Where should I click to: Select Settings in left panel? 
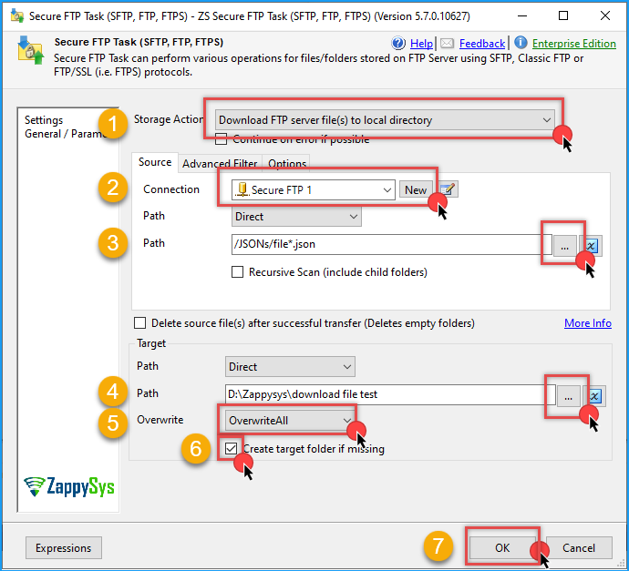pyautogui.click(x=44, y=120)
